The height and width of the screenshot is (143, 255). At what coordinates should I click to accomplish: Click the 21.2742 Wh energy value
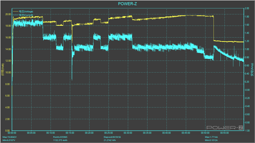[x=110, y=140]
